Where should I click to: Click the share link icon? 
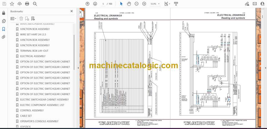(247, 4)
